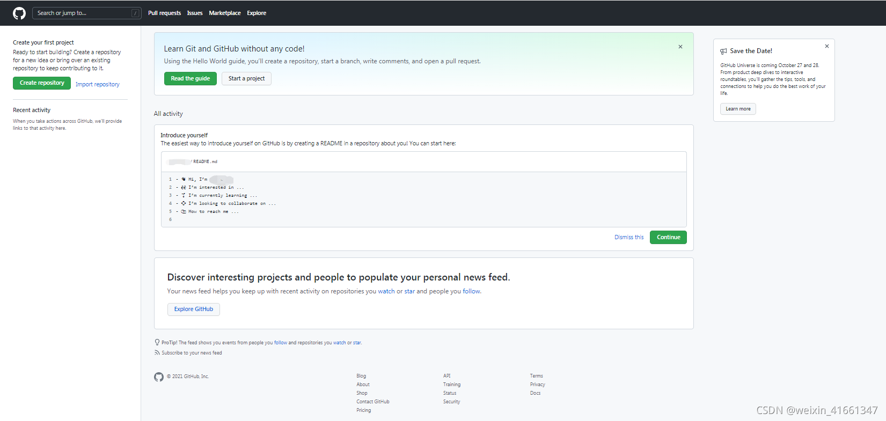Click the slash shortcut icon in search box
This screenshot has height=421, width=886.
tap(135, 13)
